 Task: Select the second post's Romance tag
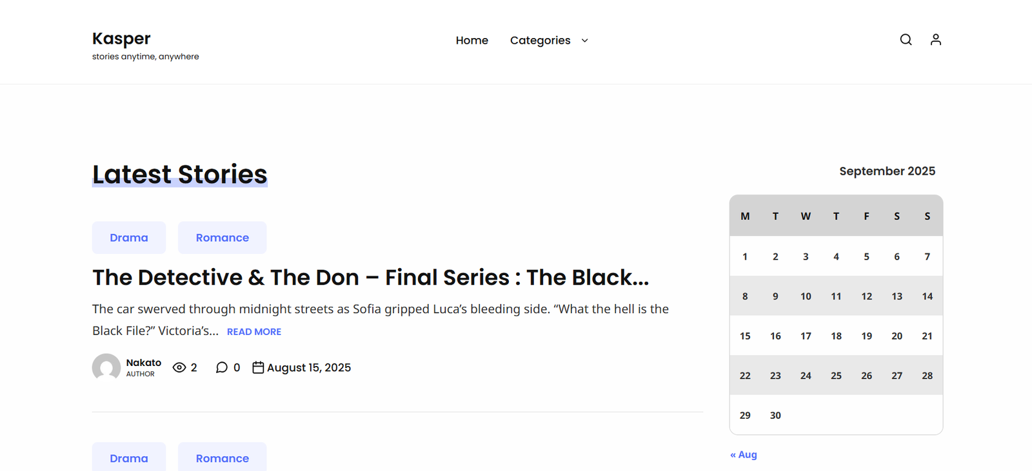click(x=222, y=458)
